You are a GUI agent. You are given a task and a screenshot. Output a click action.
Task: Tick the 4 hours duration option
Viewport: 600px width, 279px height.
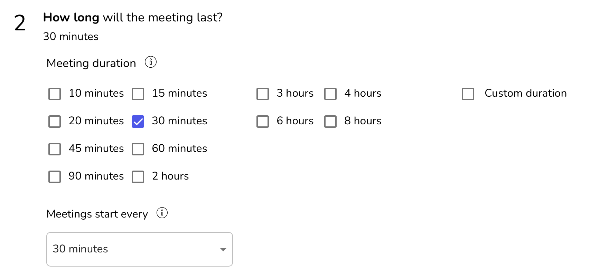point(330,94)
